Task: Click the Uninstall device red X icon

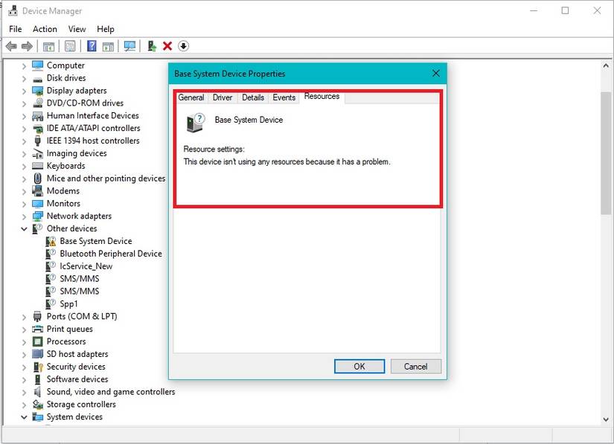Action: click(x=165, y=46)
